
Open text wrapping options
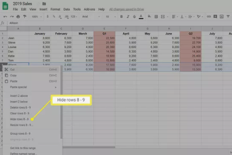click(191, 17)
